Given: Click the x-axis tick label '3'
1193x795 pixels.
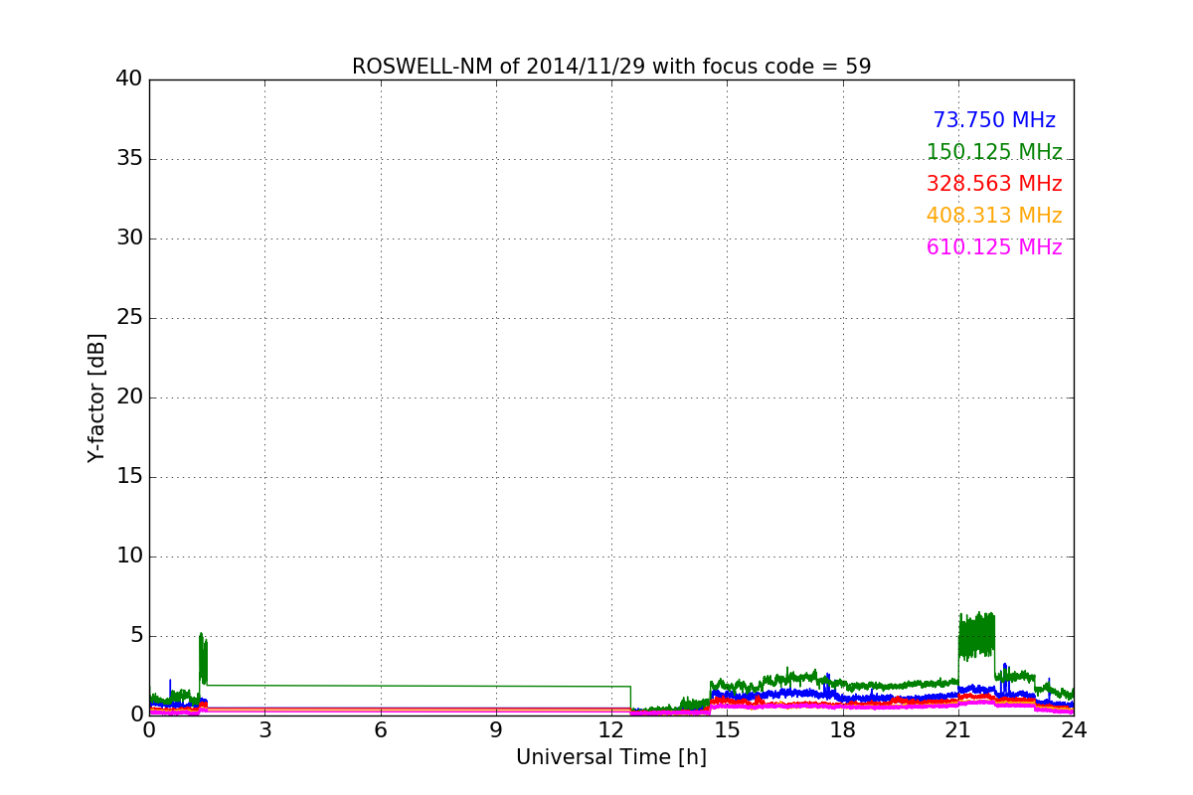Looking at the screenshot, I should (x=264, y=730).
